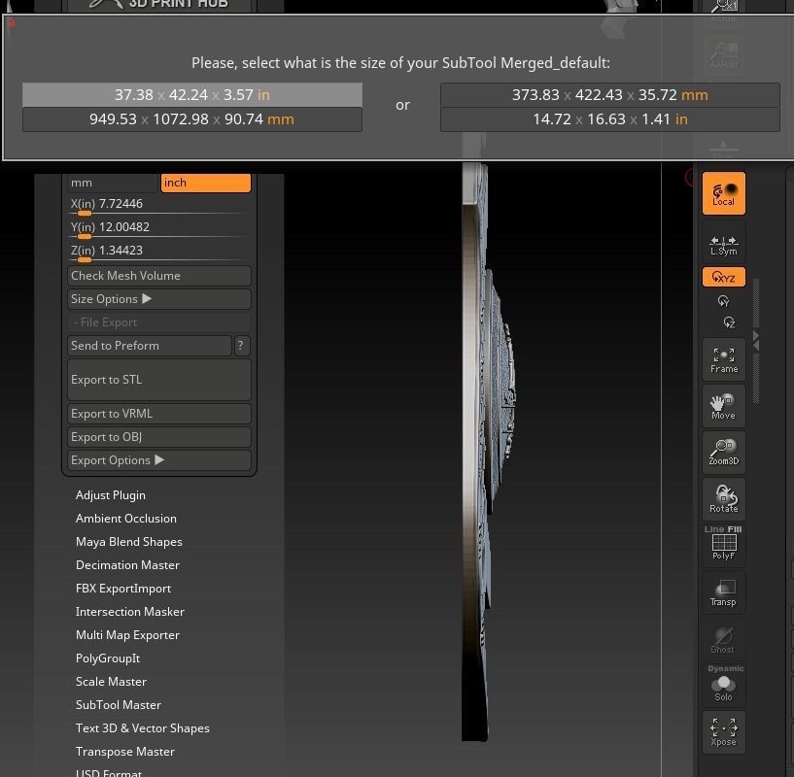Open the Transpose Master plugin
Image resolution: width=794 pixels, height=777 pixels.
(x=125, y=751)
